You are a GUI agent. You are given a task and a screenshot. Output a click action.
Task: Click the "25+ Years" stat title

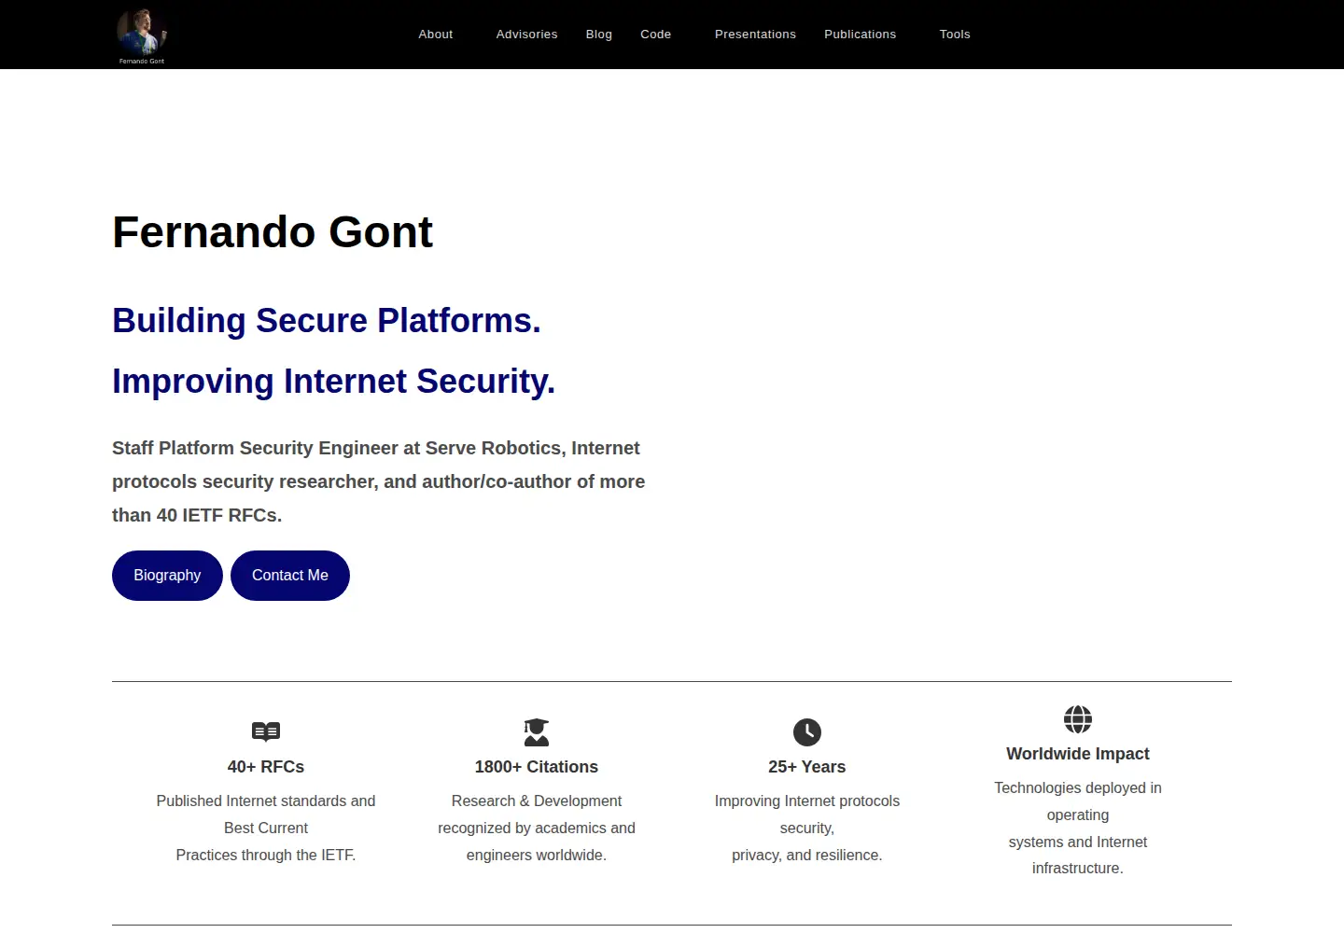[x=807, y=767]
